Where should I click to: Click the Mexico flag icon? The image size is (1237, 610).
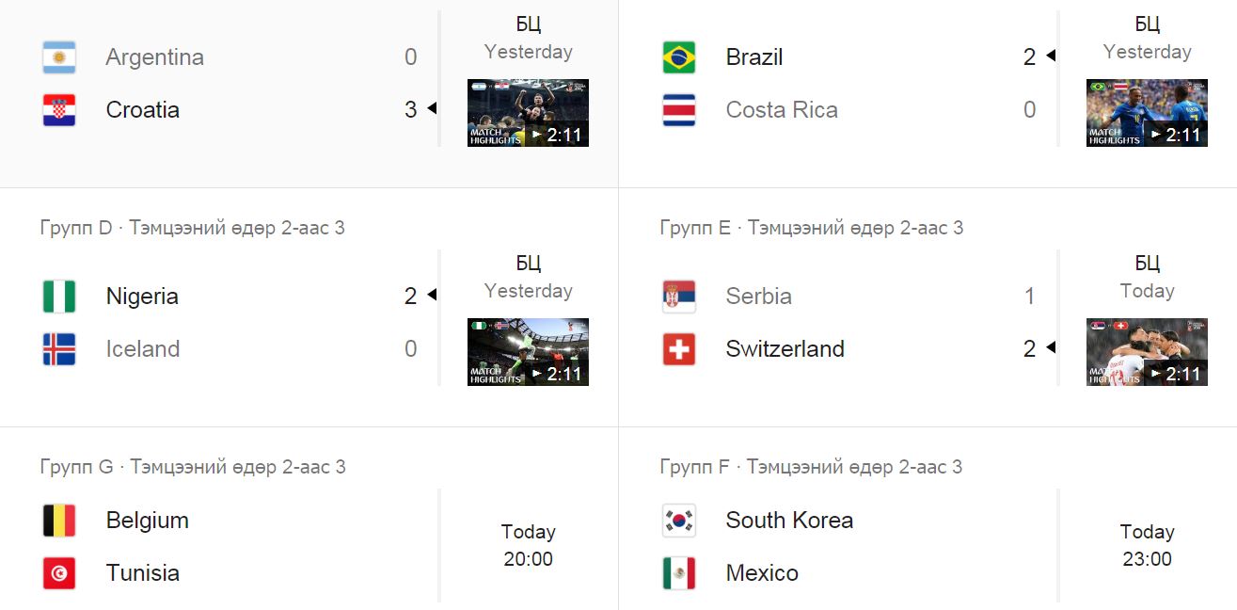(x=679, y=573)
